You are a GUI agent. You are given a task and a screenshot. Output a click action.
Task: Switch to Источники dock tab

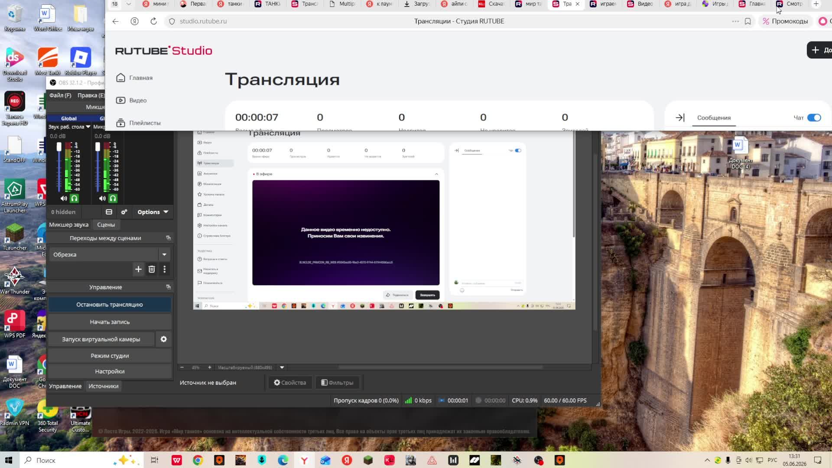(x=104, y=386)
